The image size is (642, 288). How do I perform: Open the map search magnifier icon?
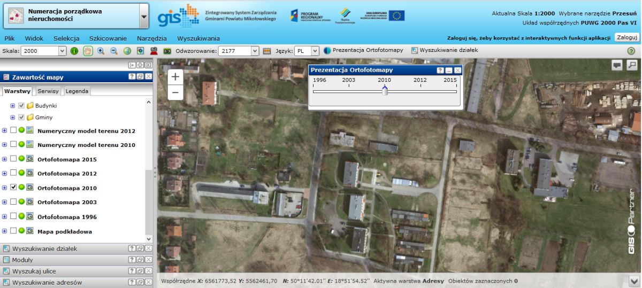point(632,65)
